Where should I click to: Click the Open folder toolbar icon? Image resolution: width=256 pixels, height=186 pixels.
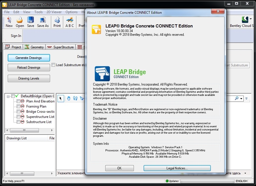[20, 20]
